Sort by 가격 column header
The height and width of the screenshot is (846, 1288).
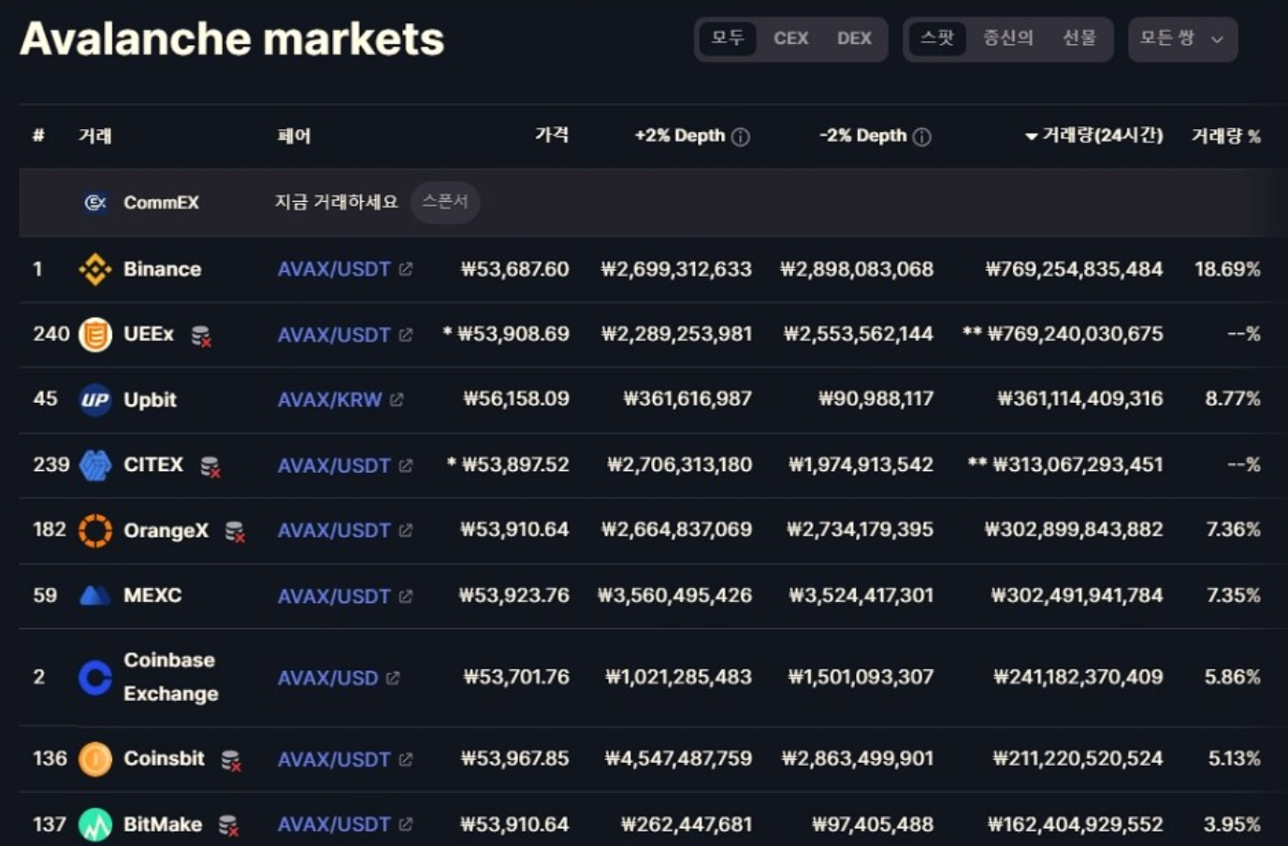click(552, 136)
